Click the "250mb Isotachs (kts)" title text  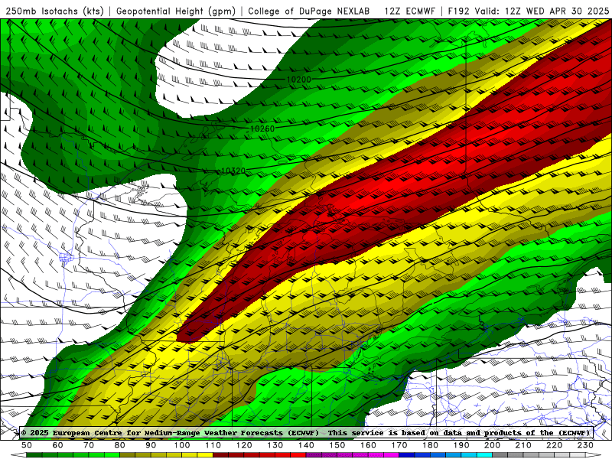(x=54, y=11)
